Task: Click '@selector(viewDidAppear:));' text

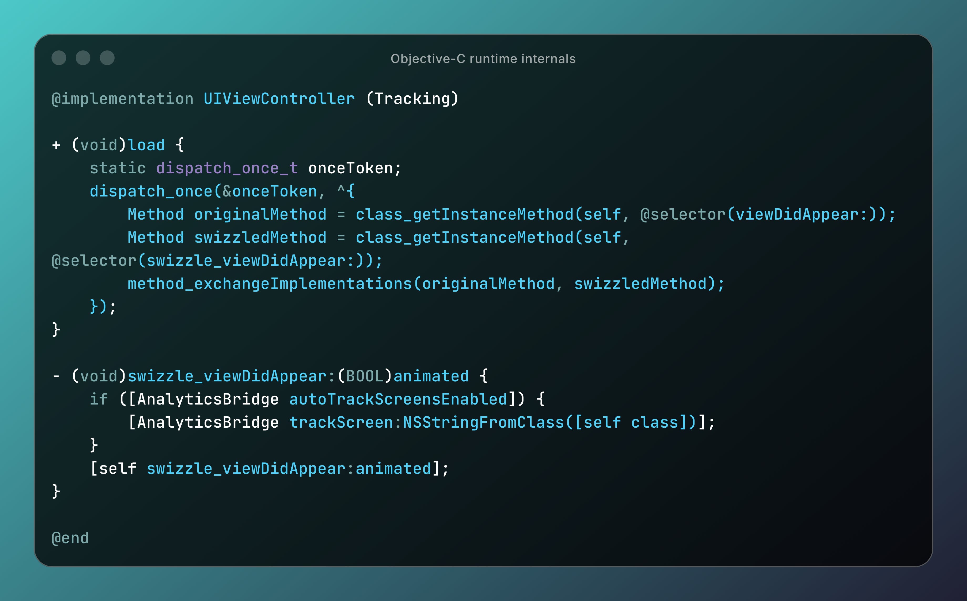Action: coord(768,215)
